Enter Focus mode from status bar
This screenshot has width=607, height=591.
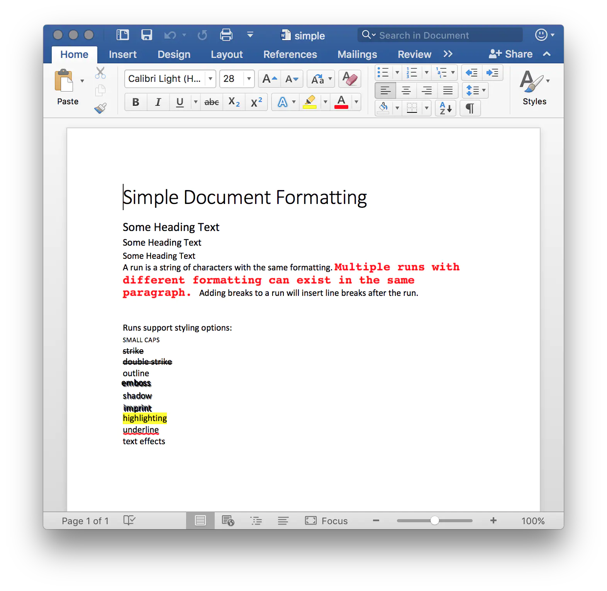[326, 521]
